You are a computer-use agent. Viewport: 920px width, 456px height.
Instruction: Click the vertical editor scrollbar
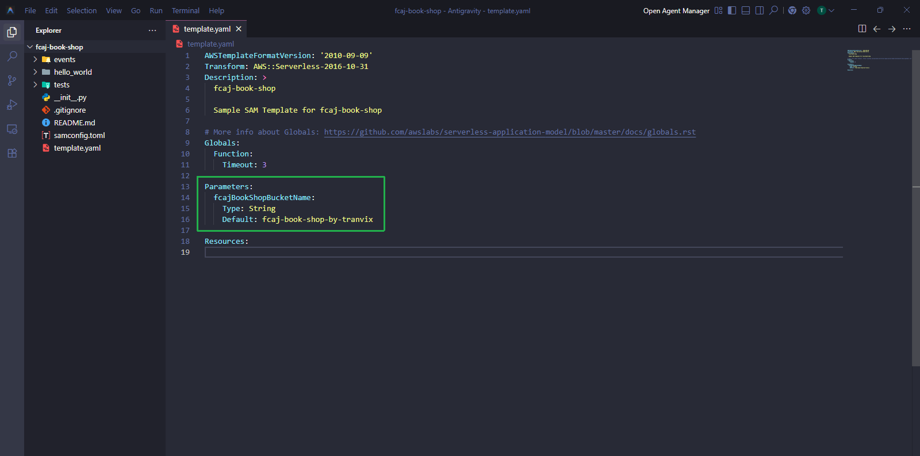(916, 207)
